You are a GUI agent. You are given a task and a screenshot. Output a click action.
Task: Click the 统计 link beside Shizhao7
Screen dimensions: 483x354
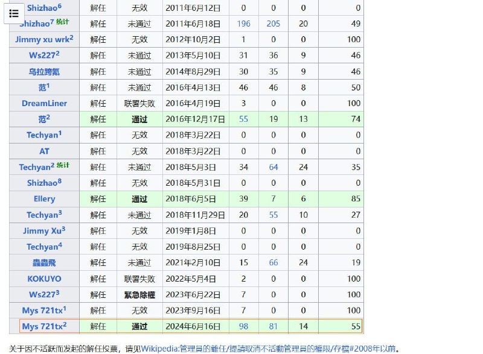tap(62, 21)
